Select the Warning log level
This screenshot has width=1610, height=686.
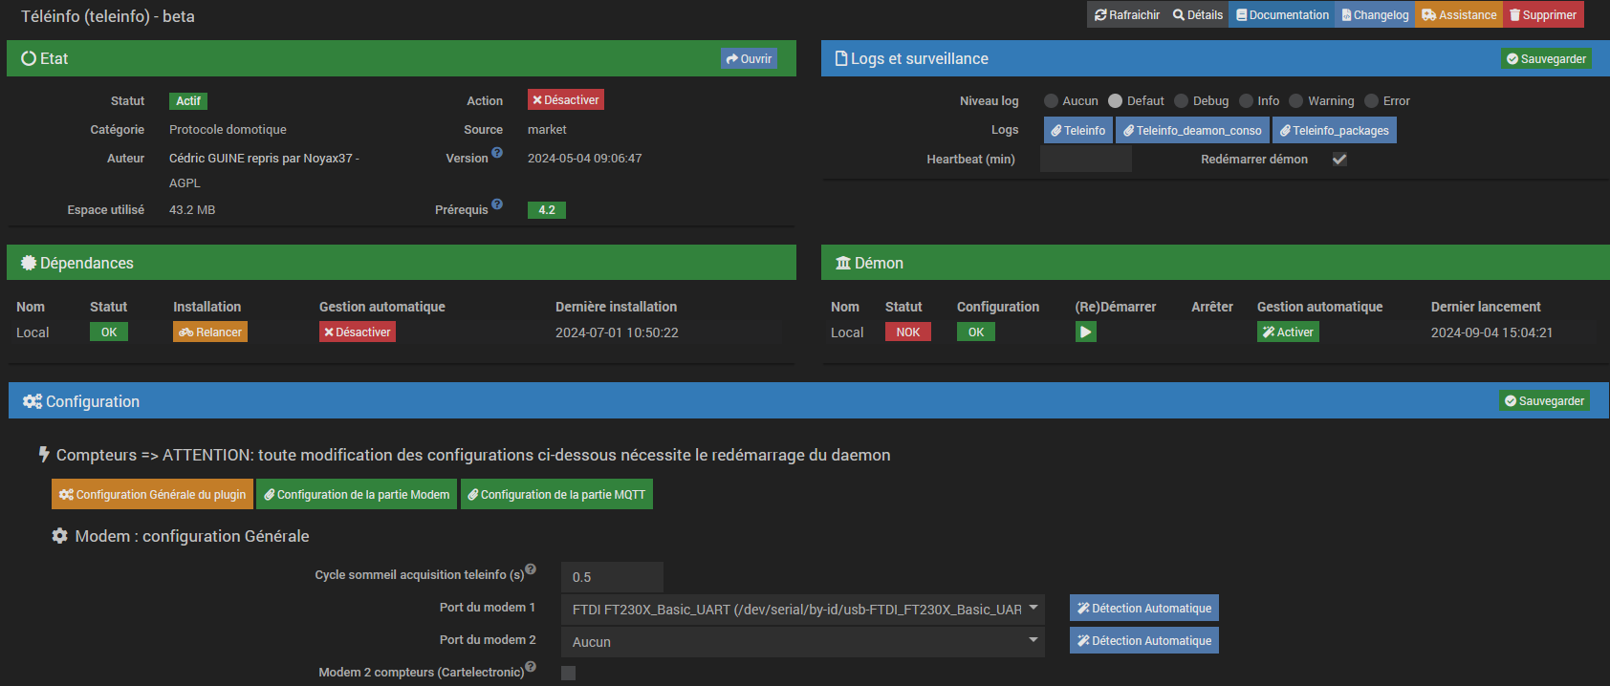[1295, 100]
